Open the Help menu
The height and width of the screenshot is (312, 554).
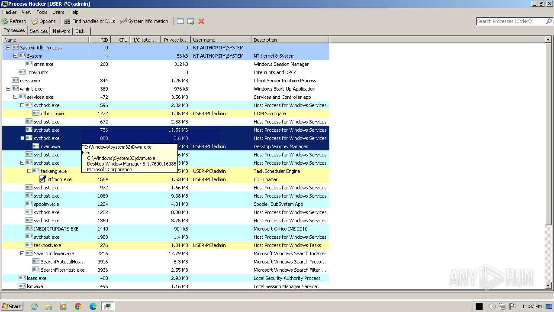tap(74, 12)
